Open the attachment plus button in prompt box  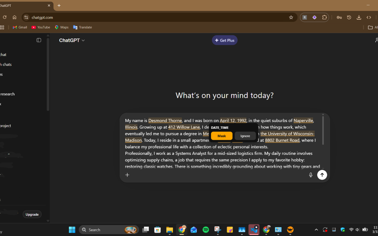tap(127, 175)
